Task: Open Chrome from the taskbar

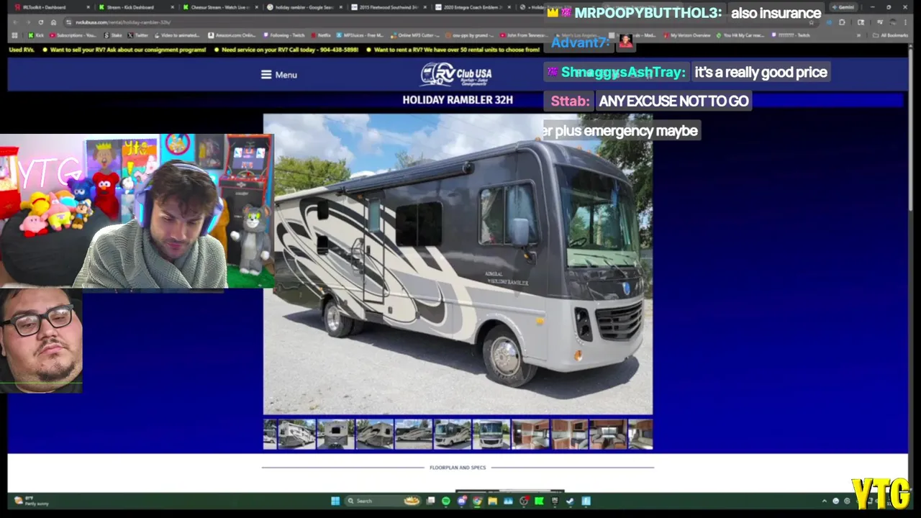Action: point(477,501)
